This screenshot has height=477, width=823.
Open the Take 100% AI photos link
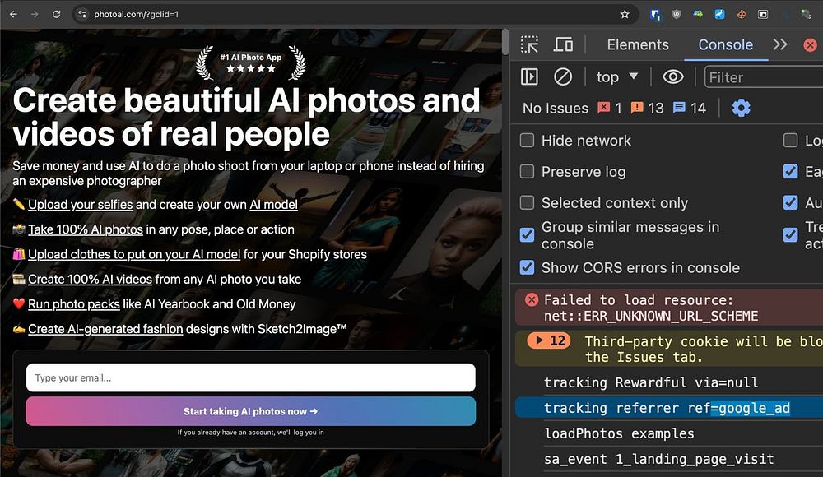coord(86,229)
